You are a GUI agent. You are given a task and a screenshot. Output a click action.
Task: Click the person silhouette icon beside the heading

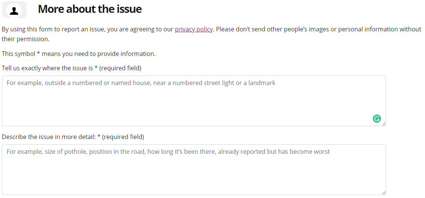point(14,10)
